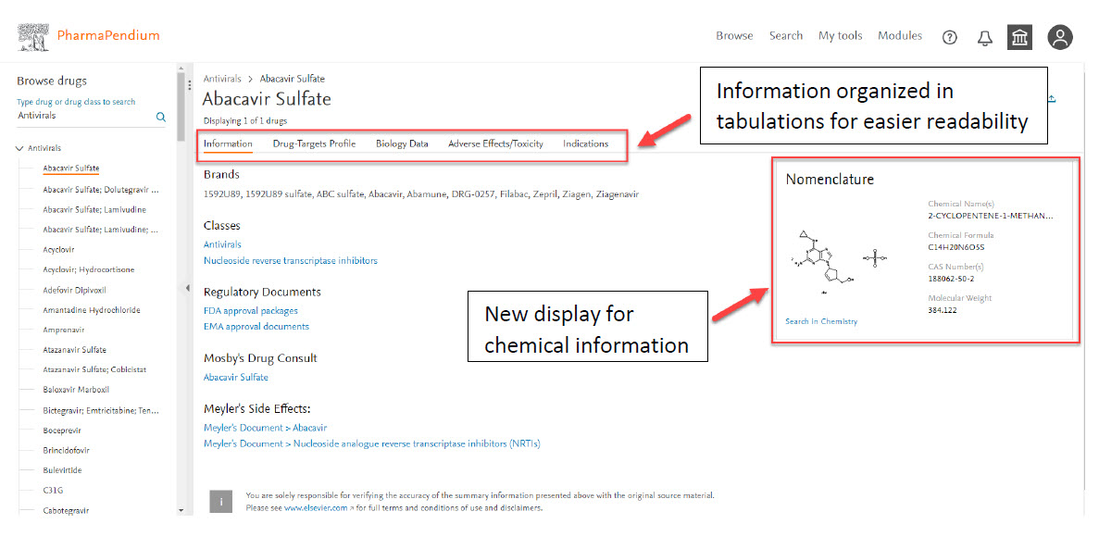The width and height of the screenshot is (1099, 549).
Task: Click the institution building icon
Action: (x=1019, y=37)
